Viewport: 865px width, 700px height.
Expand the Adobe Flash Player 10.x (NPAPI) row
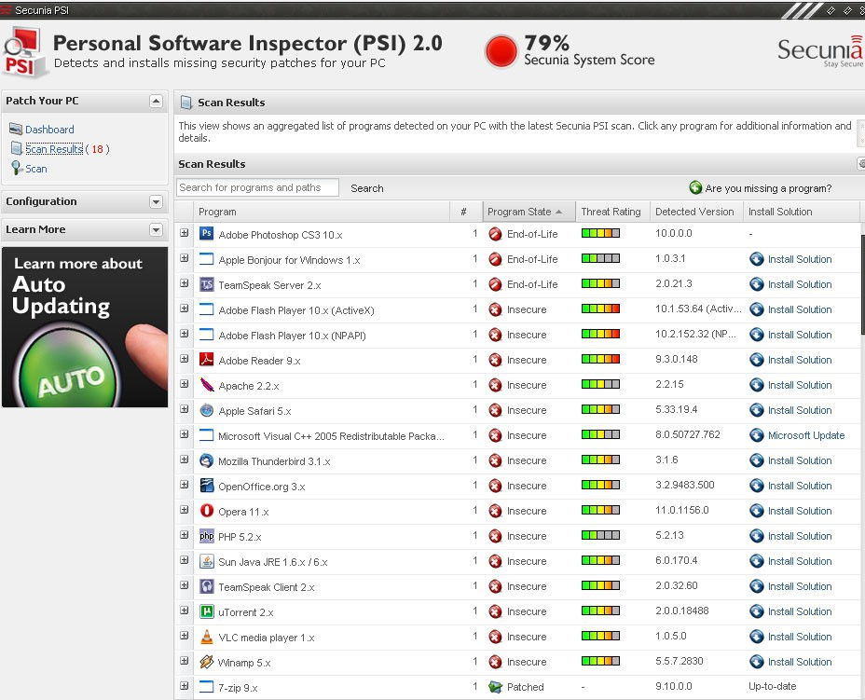coord(185,334)
